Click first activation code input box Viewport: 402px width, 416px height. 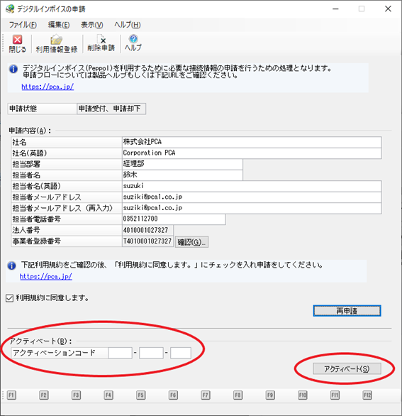(x=120, y=353)
